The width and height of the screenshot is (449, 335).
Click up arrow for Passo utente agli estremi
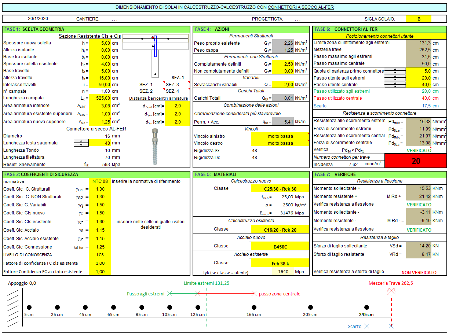click(395, 76)
